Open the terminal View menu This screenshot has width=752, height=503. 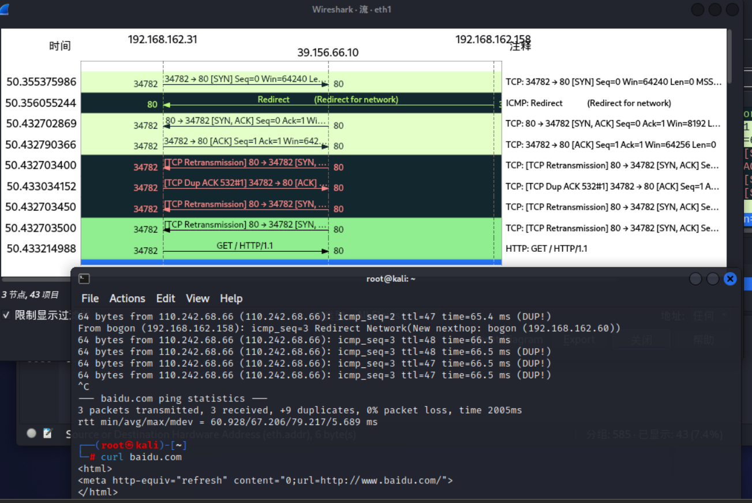197,299
